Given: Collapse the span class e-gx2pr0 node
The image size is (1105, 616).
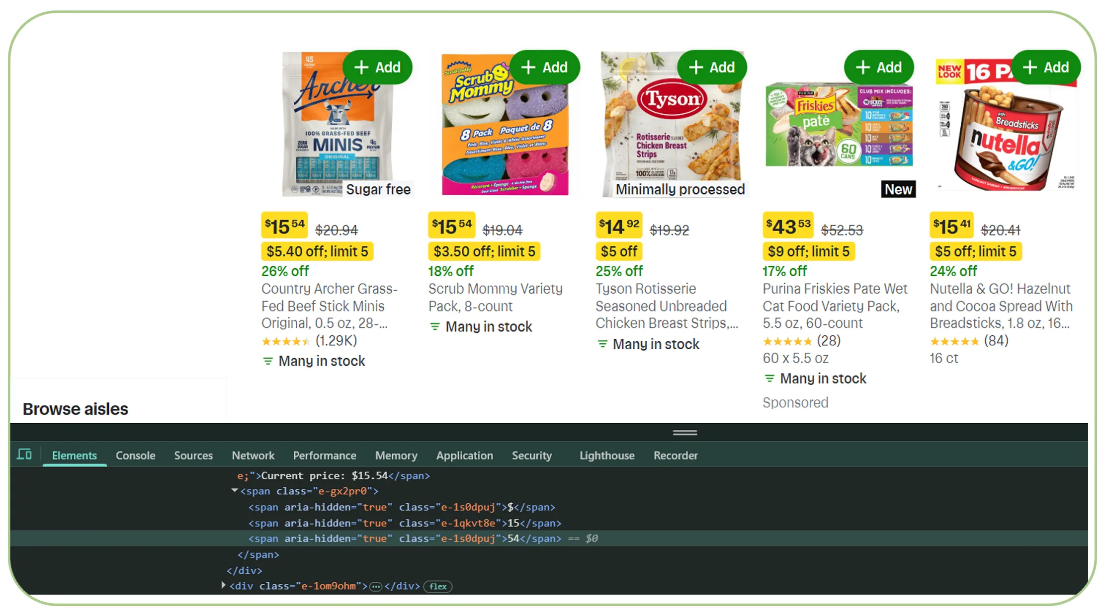Looking at the screenshot, I should click(234, 491).
